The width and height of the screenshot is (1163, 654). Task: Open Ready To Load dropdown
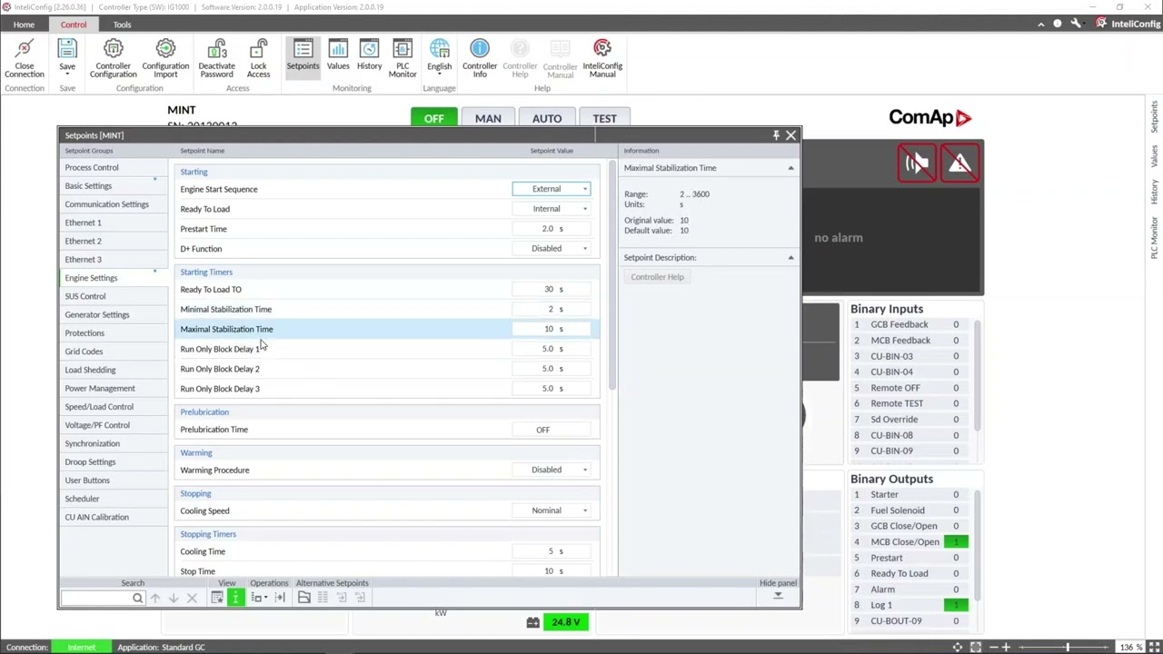(x=585, y=209)
